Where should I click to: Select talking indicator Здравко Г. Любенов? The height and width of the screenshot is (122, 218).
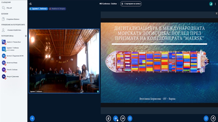coord(38,9)
